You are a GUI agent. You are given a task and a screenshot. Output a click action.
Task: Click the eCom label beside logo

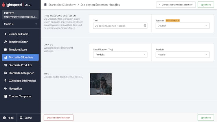point(28,5)
